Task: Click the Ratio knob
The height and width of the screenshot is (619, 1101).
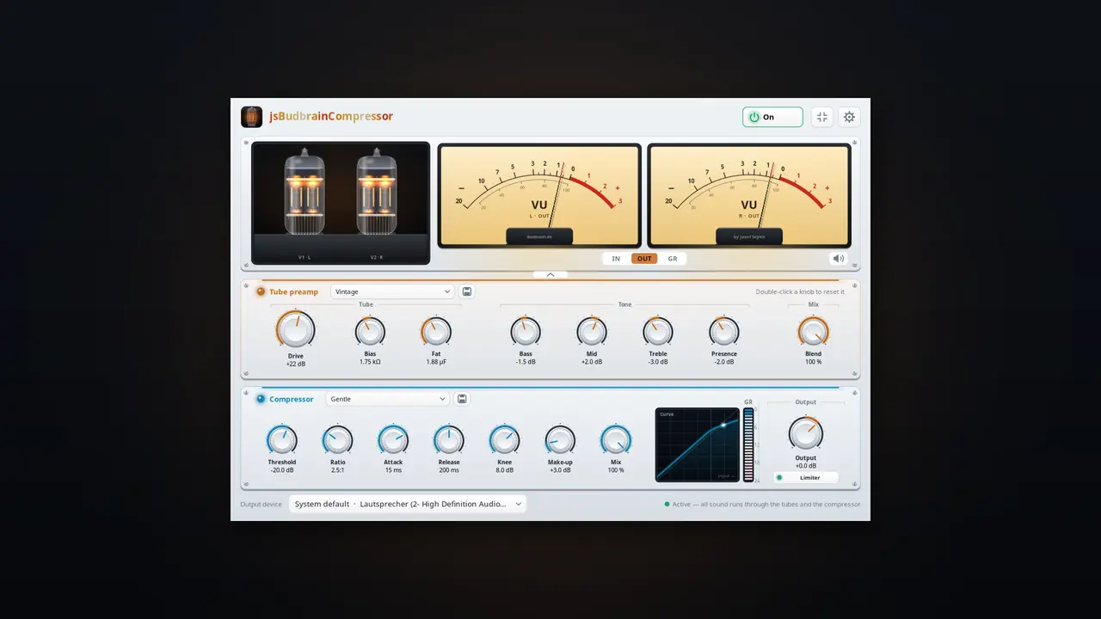Action: pos(337,440)
